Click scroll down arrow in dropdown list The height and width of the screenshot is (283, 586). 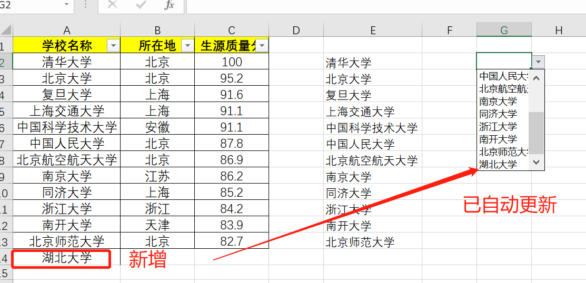pyautogui.click(x=537, y=162)
